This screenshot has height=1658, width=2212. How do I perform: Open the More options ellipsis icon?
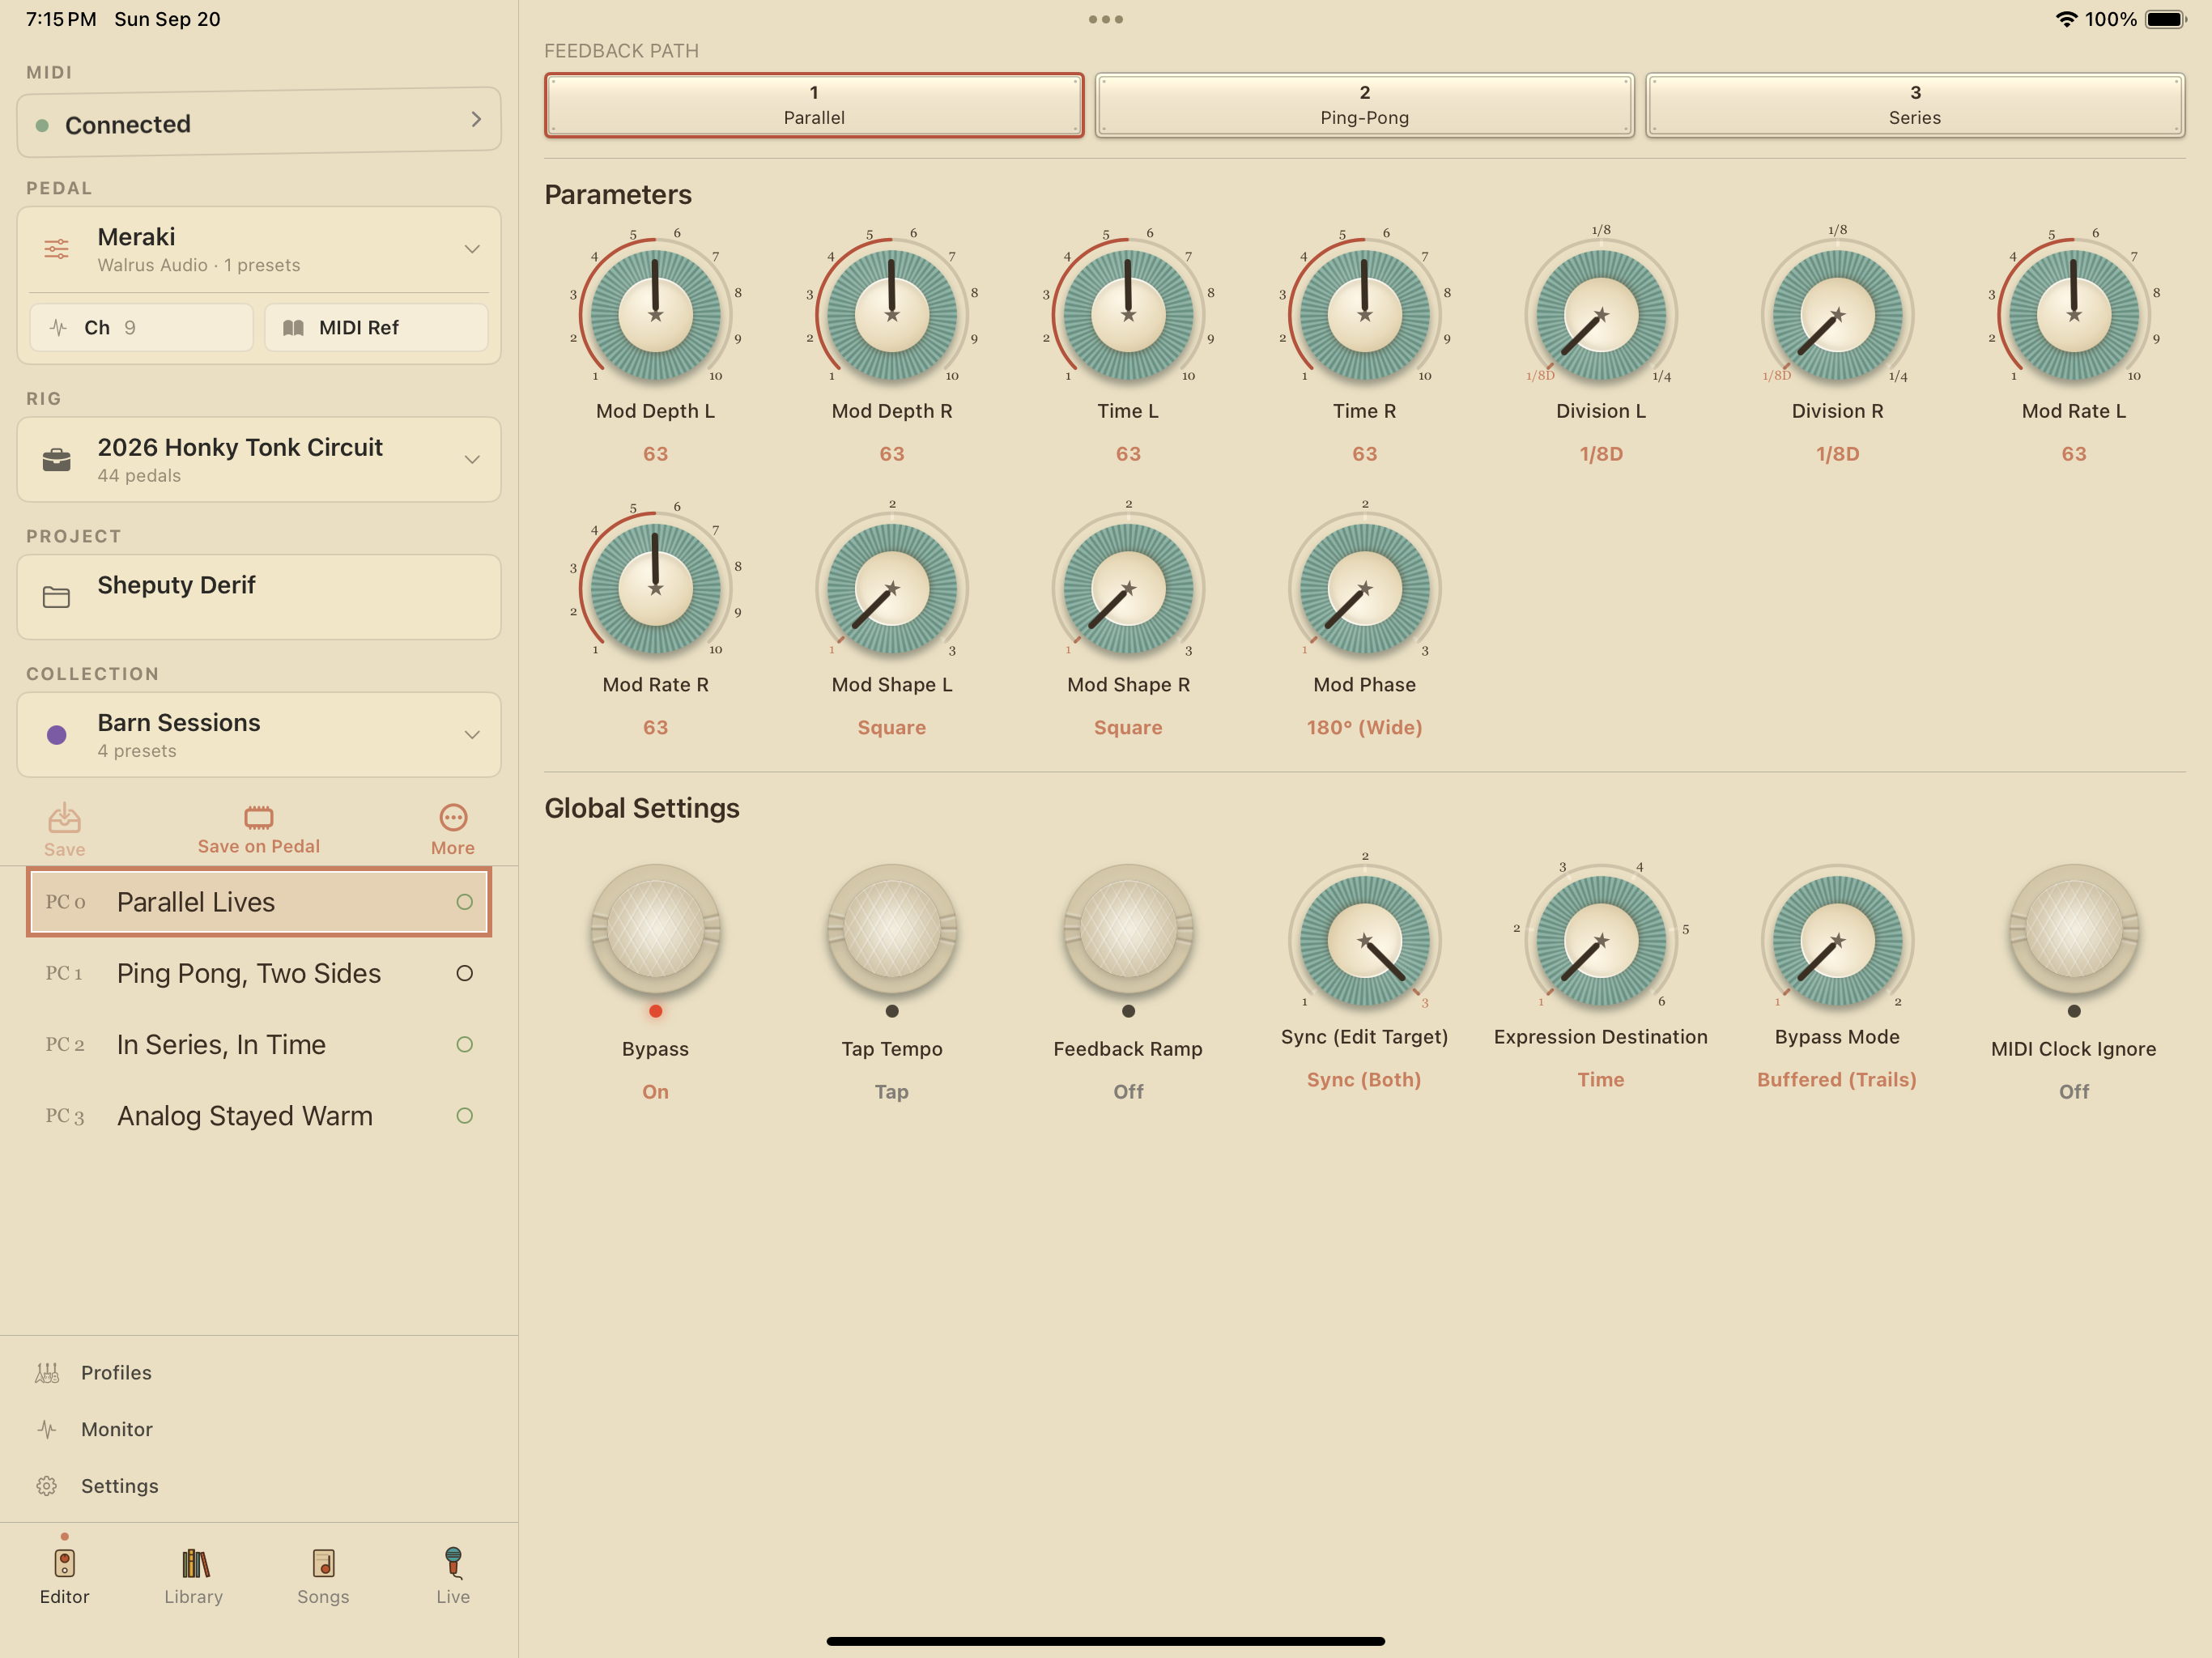pos(453,817)
